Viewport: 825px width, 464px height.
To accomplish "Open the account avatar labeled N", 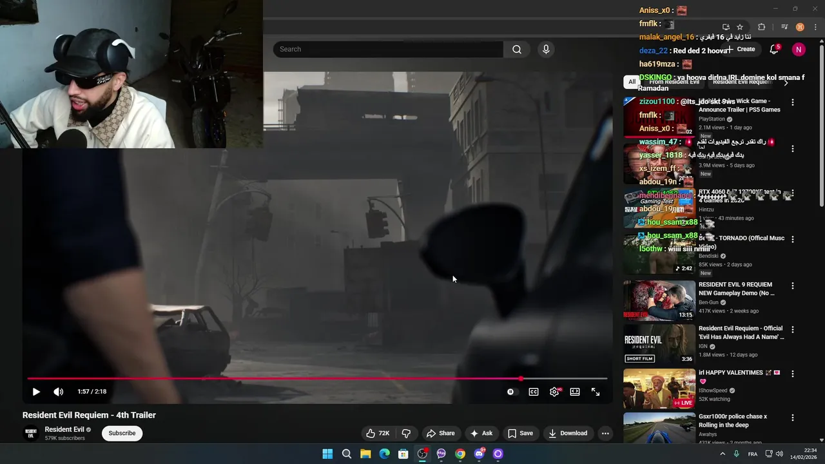I will (x=799, y=50).
